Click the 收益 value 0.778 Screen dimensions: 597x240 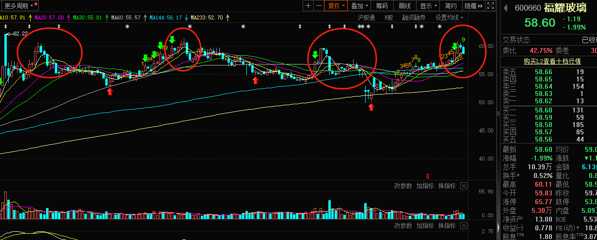click(x=543, y=228)
